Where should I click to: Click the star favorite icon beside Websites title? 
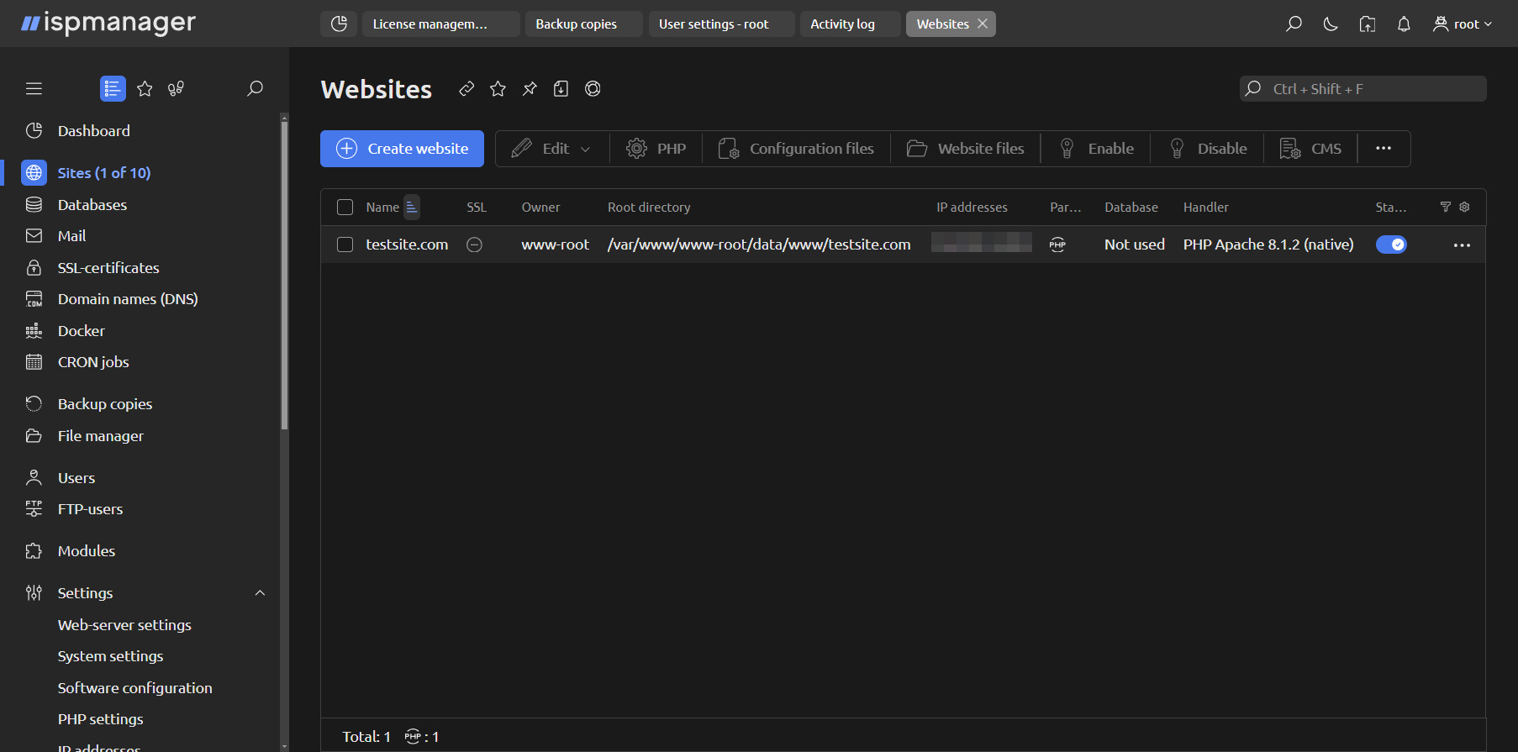498,89
